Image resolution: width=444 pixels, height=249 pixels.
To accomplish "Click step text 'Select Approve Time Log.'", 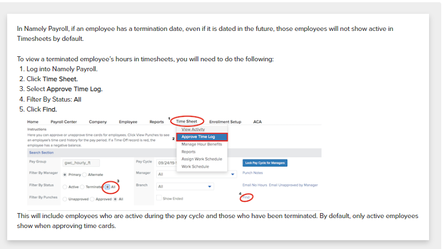I will pyautogui.click(x=65, y=89).
